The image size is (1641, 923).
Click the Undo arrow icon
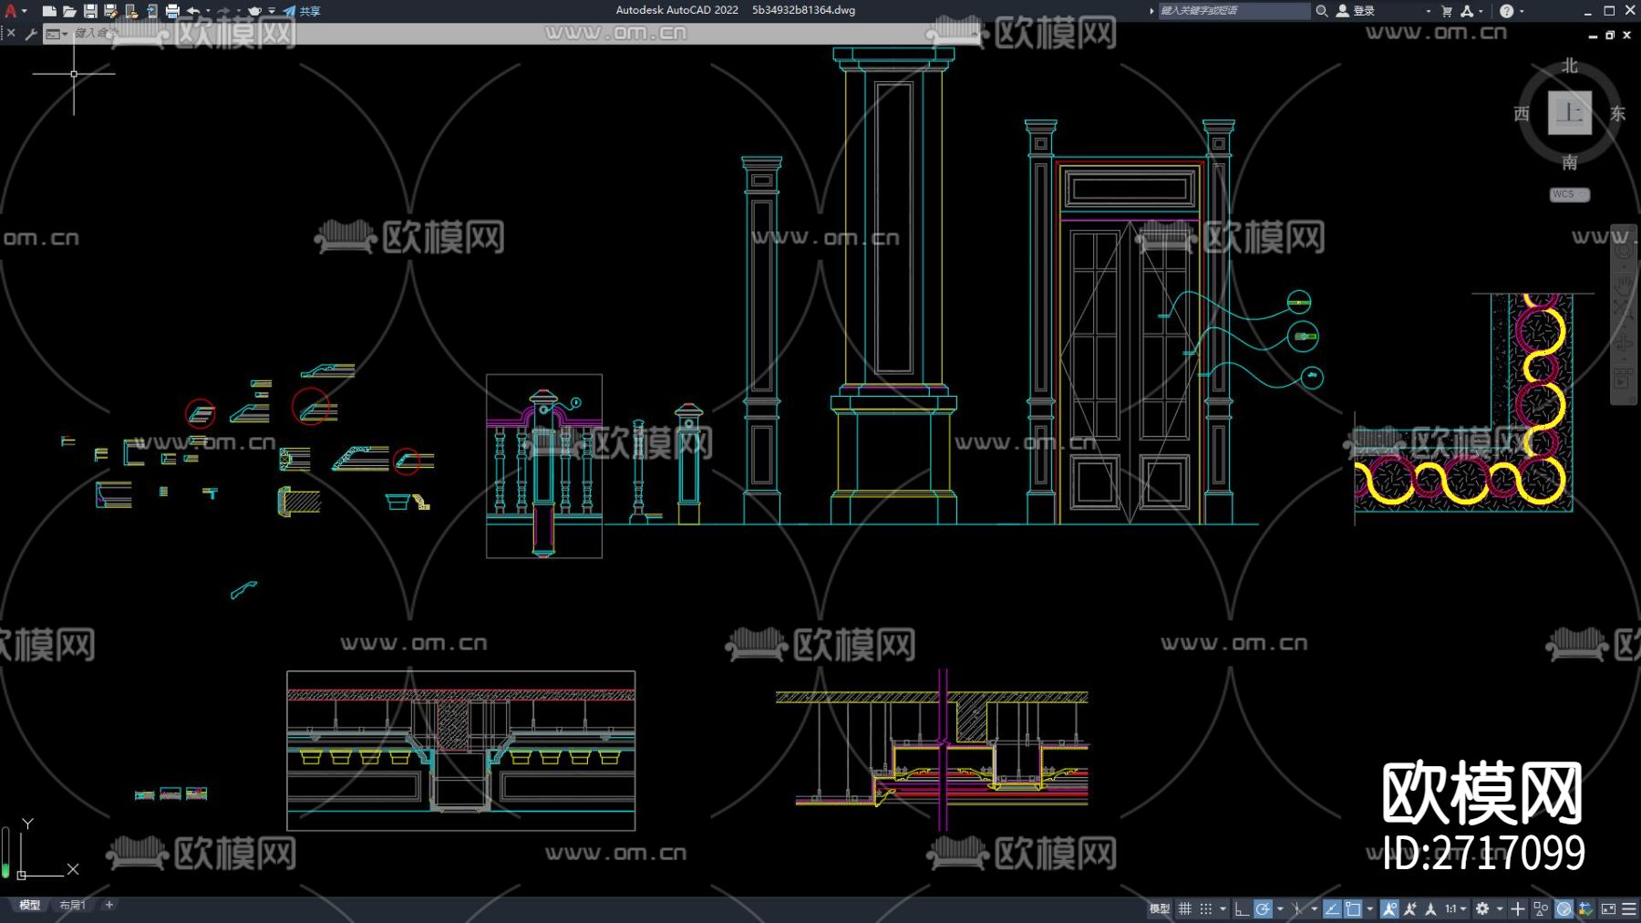click(x=193, y=11)
